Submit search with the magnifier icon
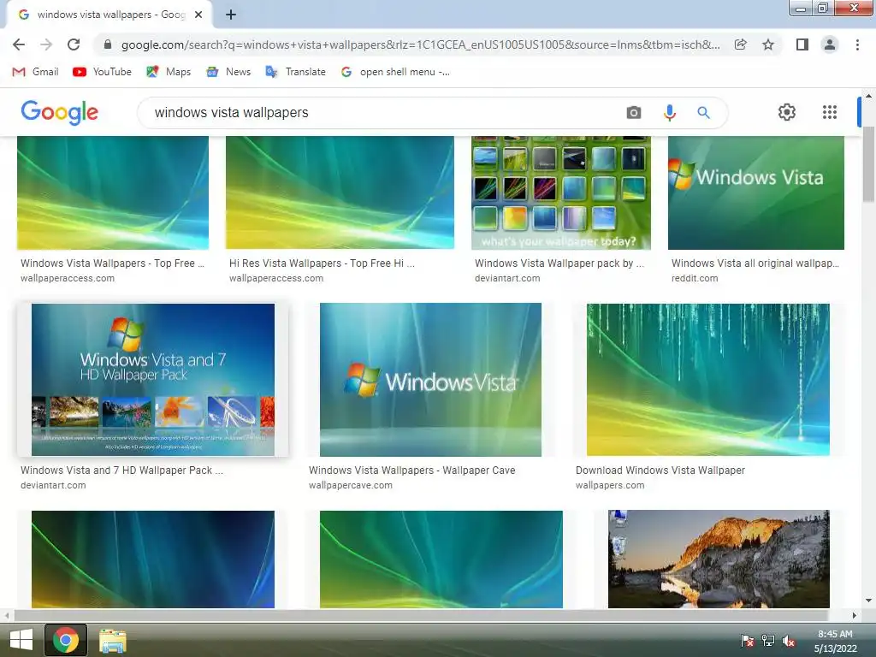Image resolution: width=876 pixels, height=657 pixels. click(703, 112)
